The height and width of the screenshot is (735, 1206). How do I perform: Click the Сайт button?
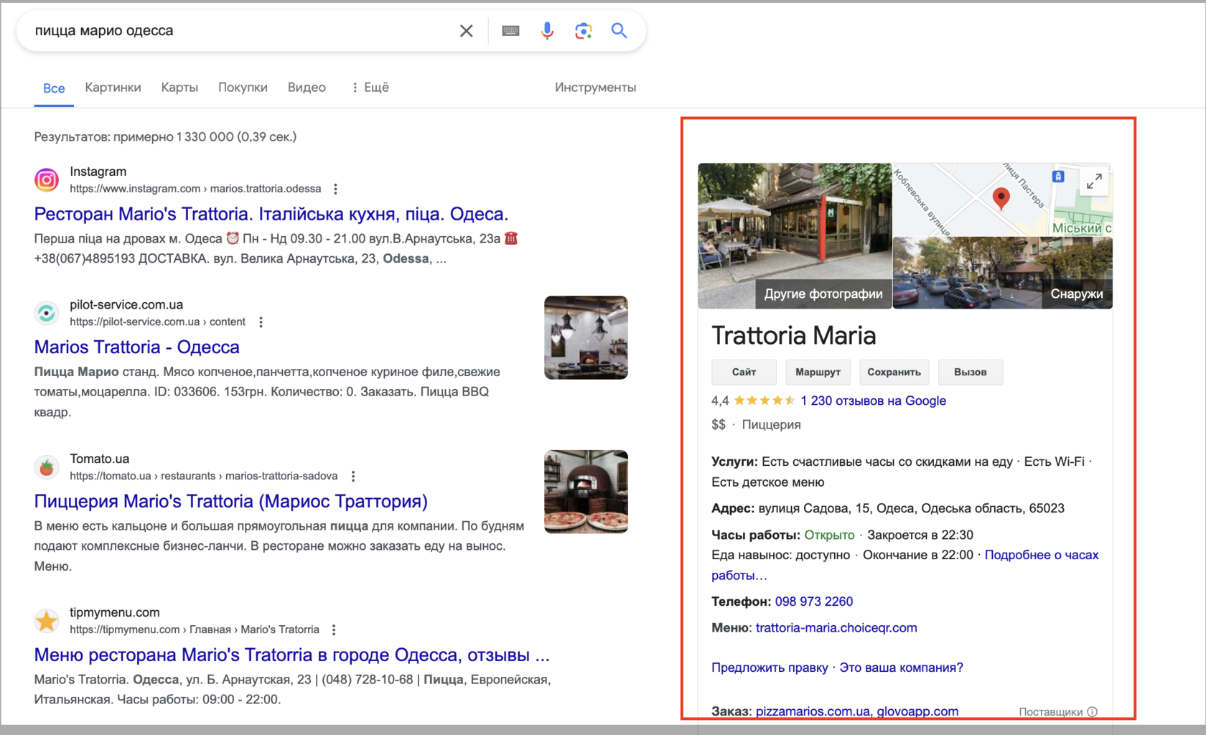[744, 372]
